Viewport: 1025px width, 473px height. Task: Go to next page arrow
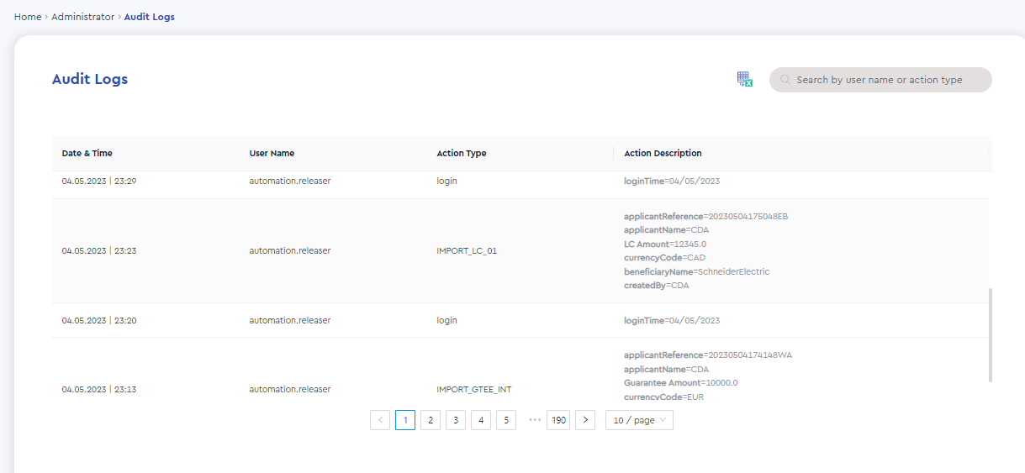(585, 420)
